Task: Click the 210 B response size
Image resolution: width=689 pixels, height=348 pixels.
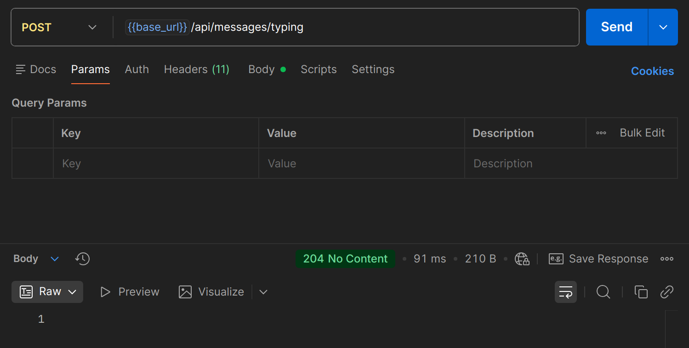Action: pyautogui.click(x=480, y=259)
